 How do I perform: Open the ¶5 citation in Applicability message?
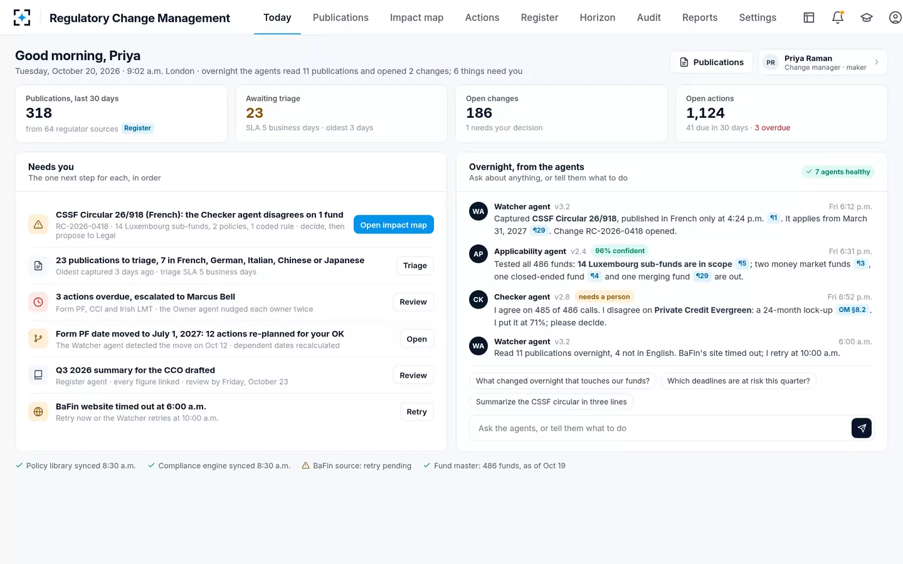point(742,264)
